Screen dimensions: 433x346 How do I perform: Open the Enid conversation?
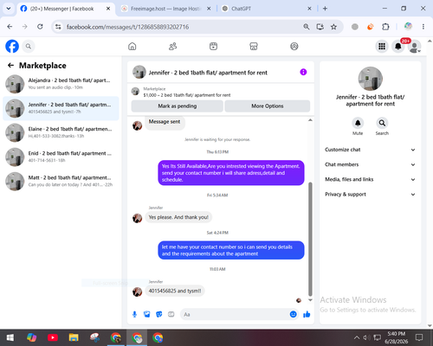point(61,157)
